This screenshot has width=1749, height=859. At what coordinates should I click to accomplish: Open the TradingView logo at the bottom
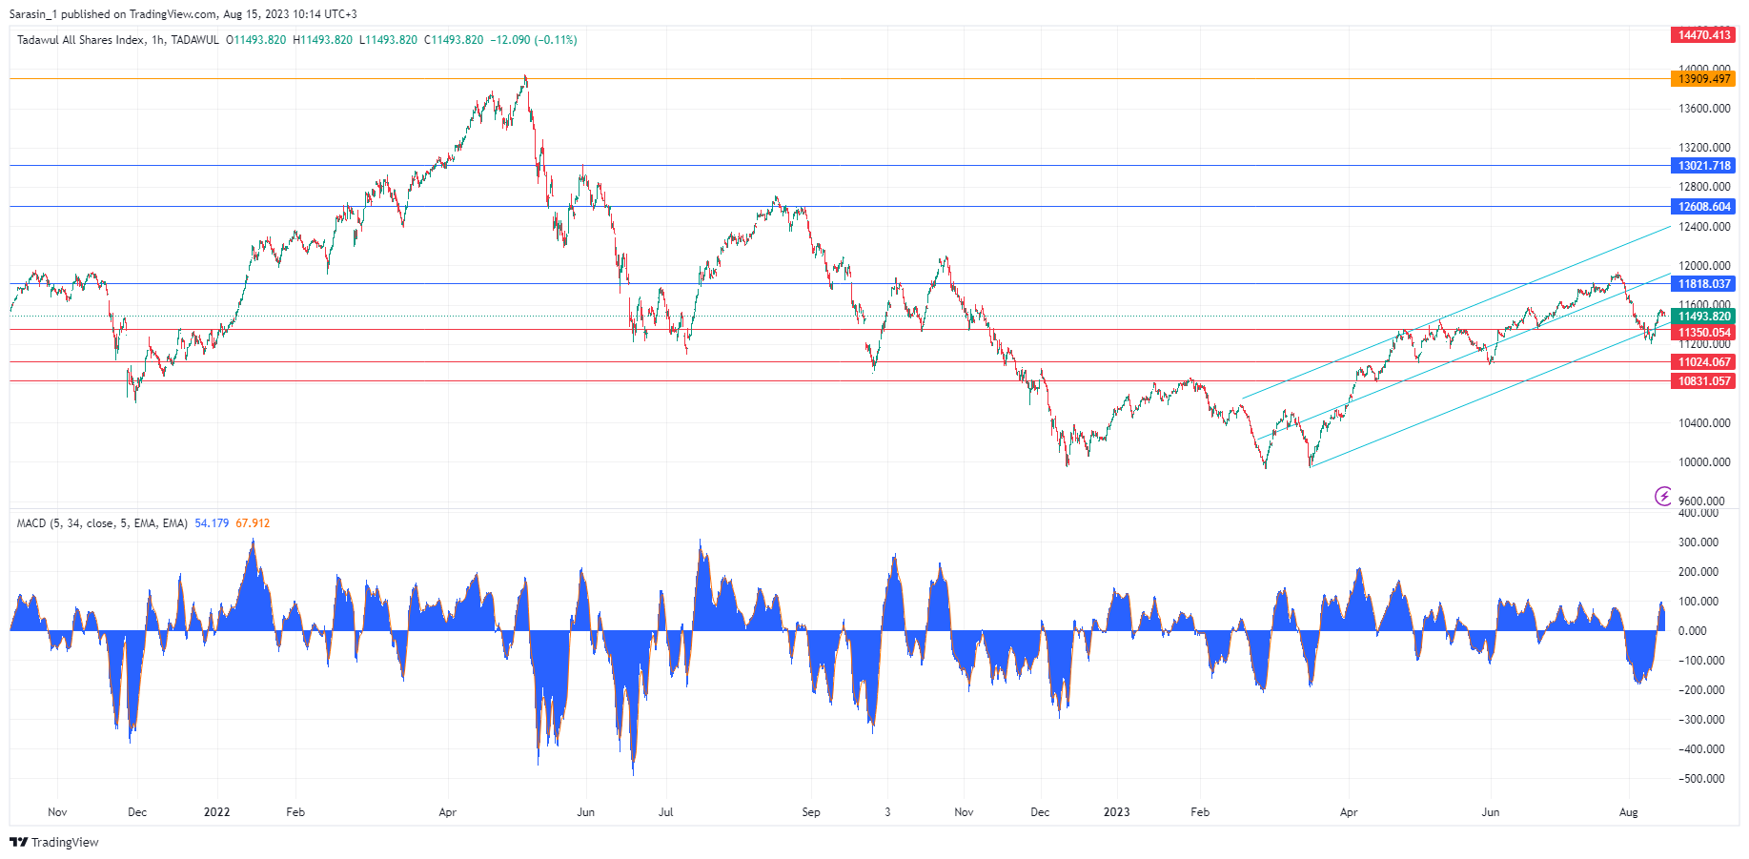click(54, 842)
